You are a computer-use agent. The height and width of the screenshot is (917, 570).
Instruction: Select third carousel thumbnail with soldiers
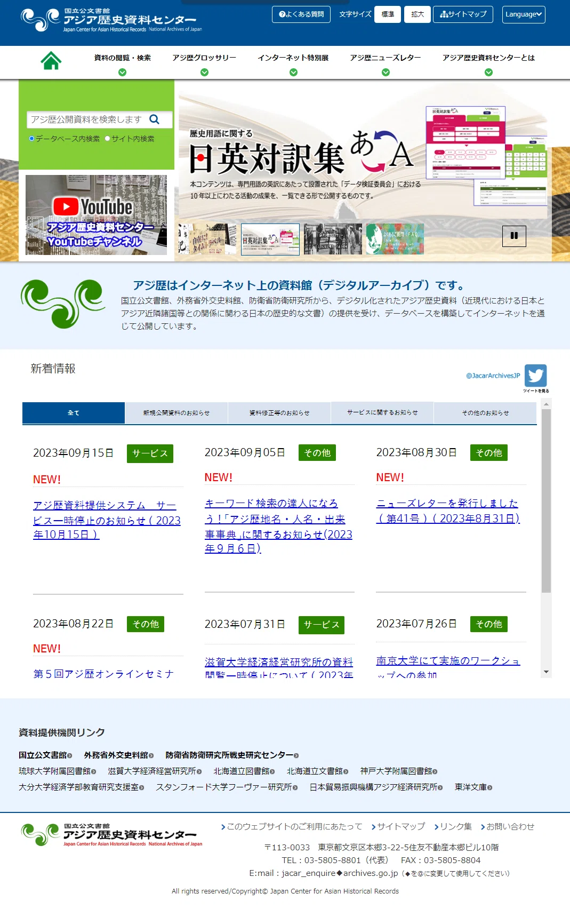tap(333, 239)
